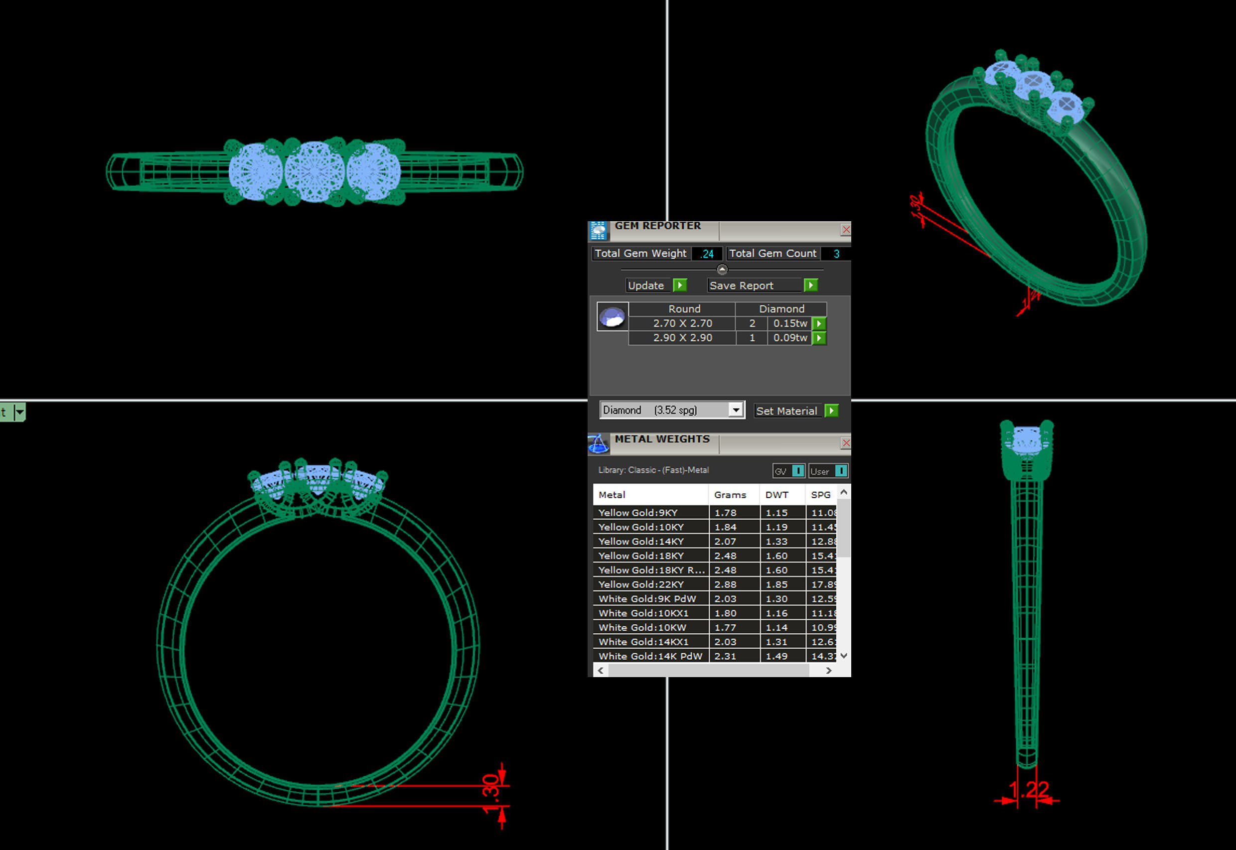Toggle the User library switch
Viewport: 1236px width, 850px height.
[841, 471]
